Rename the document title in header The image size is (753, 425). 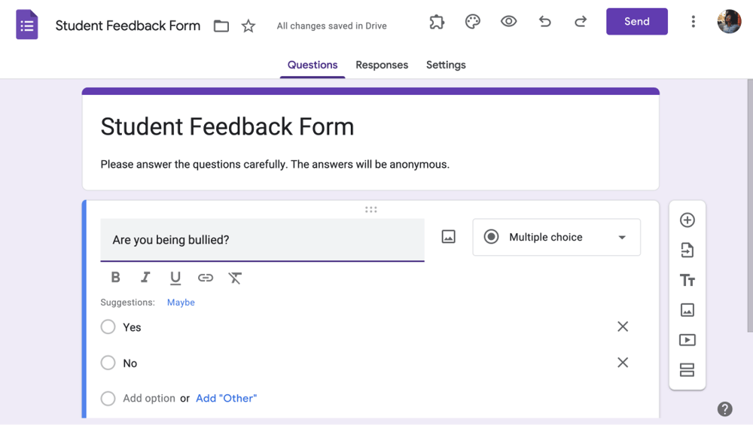[128, 26]
